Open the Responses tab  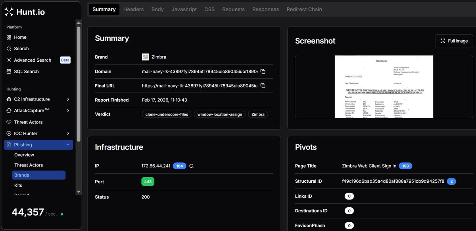tap(266, 9)
